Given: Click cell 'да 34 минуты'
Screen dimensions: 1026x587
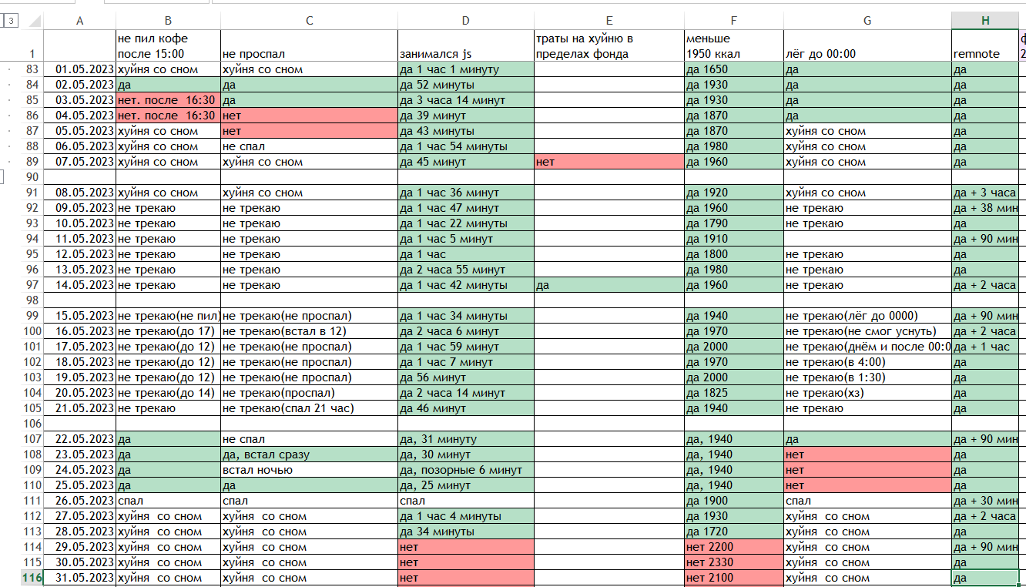Looking at the screenshot, I should click(465, 532).
